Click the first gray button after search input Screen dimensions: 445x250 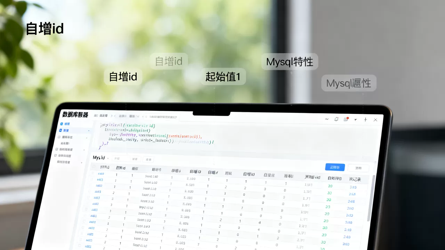(136, 159)
